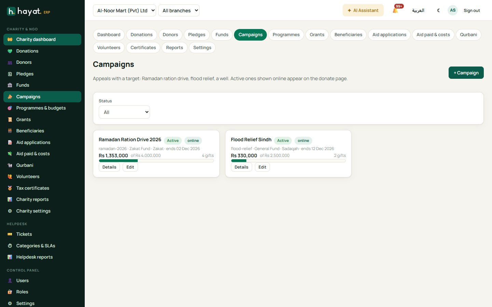492x307 pixels.
Task: Click the Flood Relief Sindh title
Action: click(x=251, y=140)
